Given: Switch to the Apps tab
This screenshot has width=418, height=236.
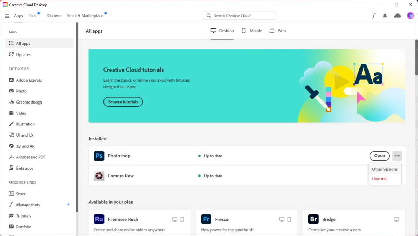Looking at the screenshot, I should 18,16.
